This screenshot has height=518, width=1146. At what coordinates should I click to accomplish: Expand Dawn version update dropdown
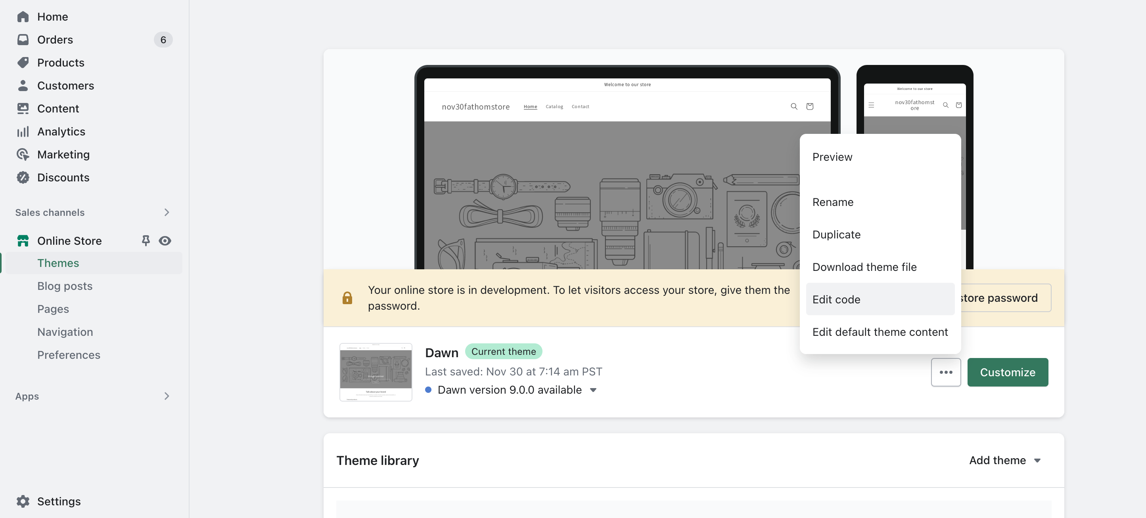pos(593,390)
